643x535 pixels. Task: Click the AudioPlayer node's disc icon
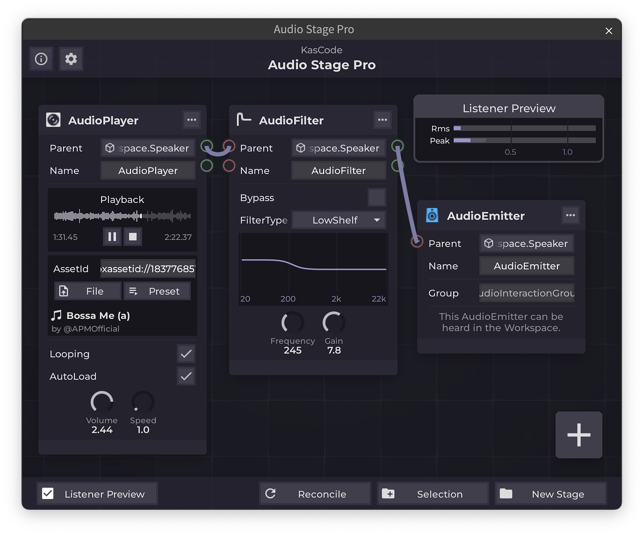pyautogui.click(x=53, y=120)
